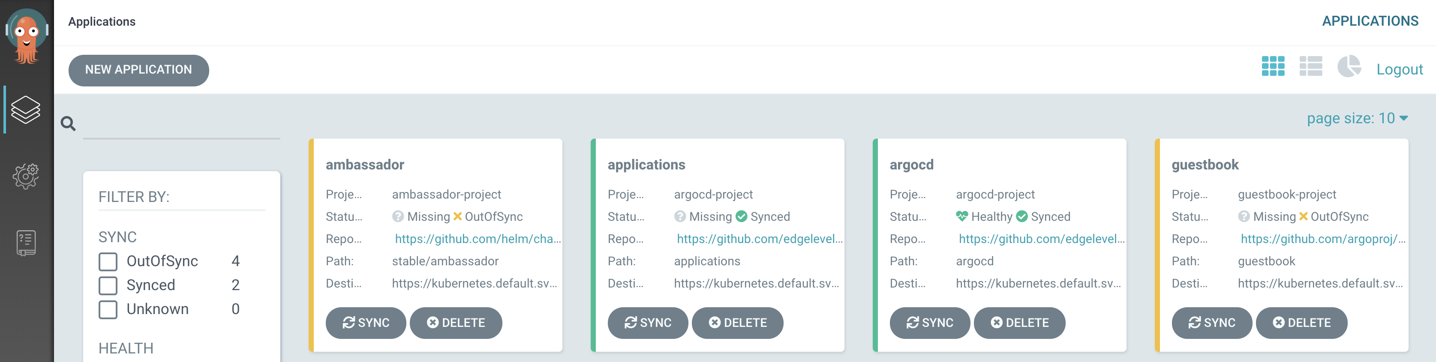Focus the application search input field

point(181,125)
